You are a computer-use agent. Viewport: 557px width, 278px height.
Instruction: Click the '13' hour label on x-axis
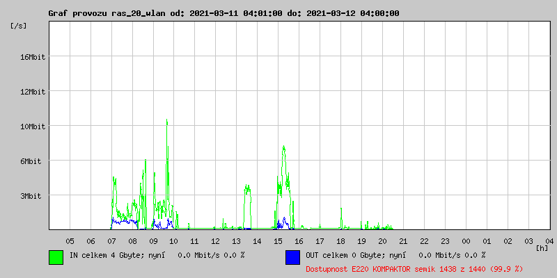tap(237, 241)
